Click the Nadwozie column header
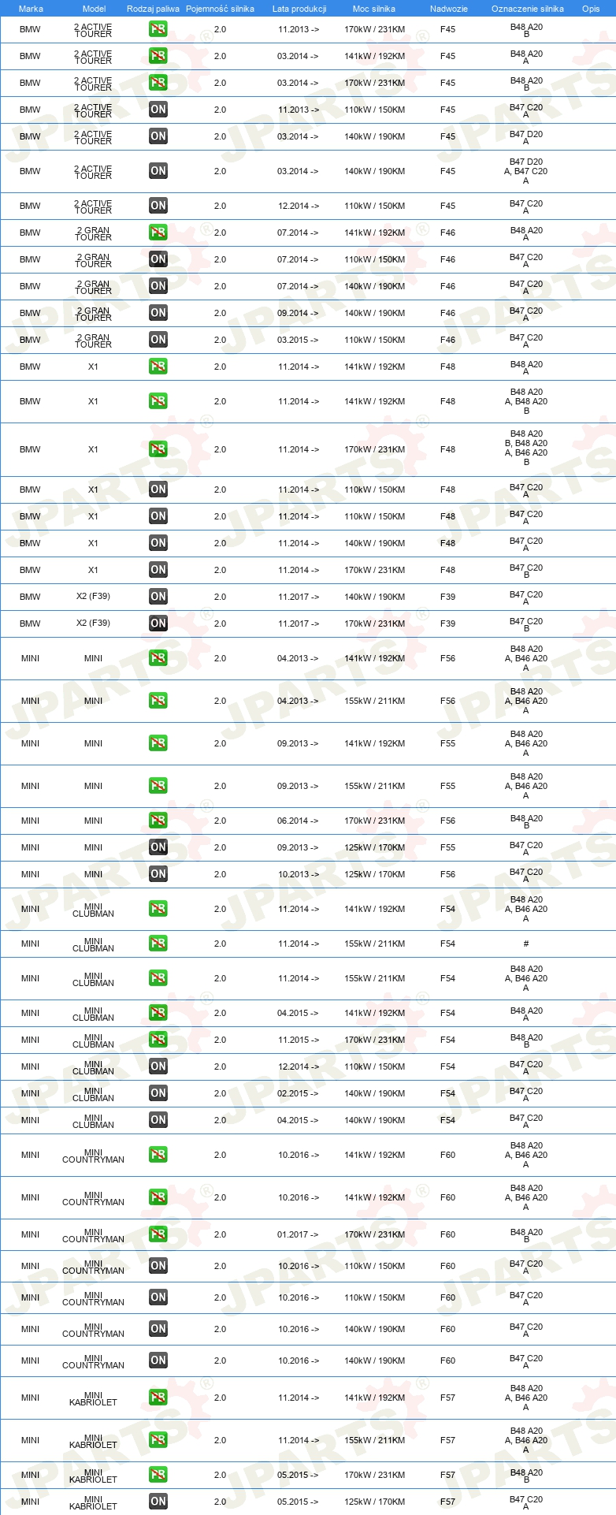The width and height of the screenshot is (616, 1515). (449, 9)
